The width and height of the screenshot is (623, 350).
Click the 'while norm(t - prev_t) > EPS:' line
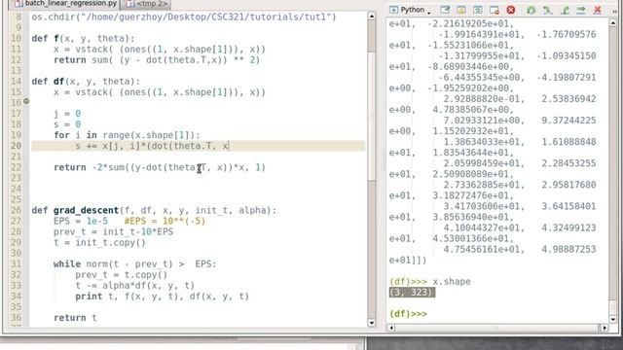click(x=134, y=263)
